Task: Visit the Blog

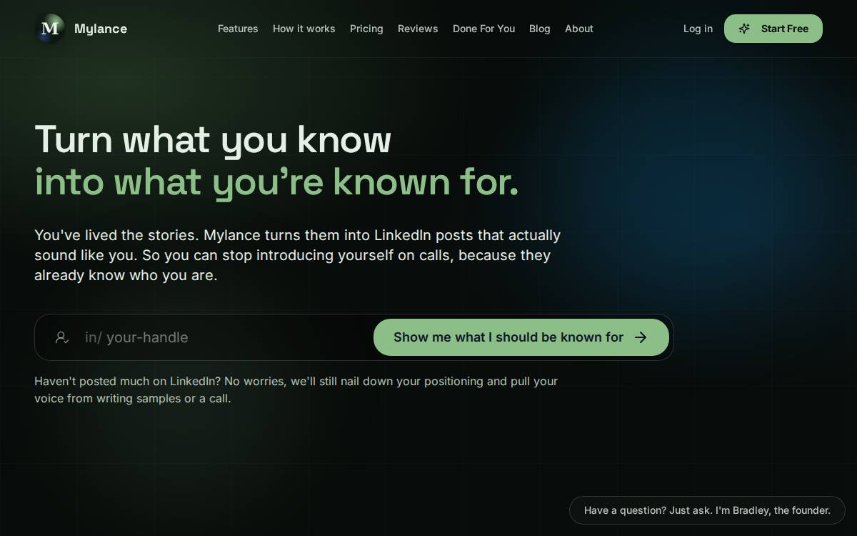Action: (540, 29)
